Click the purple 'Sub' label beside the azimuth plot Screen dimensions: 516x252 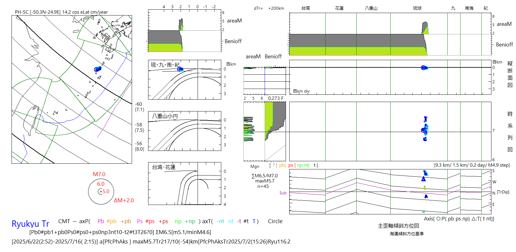283,193
